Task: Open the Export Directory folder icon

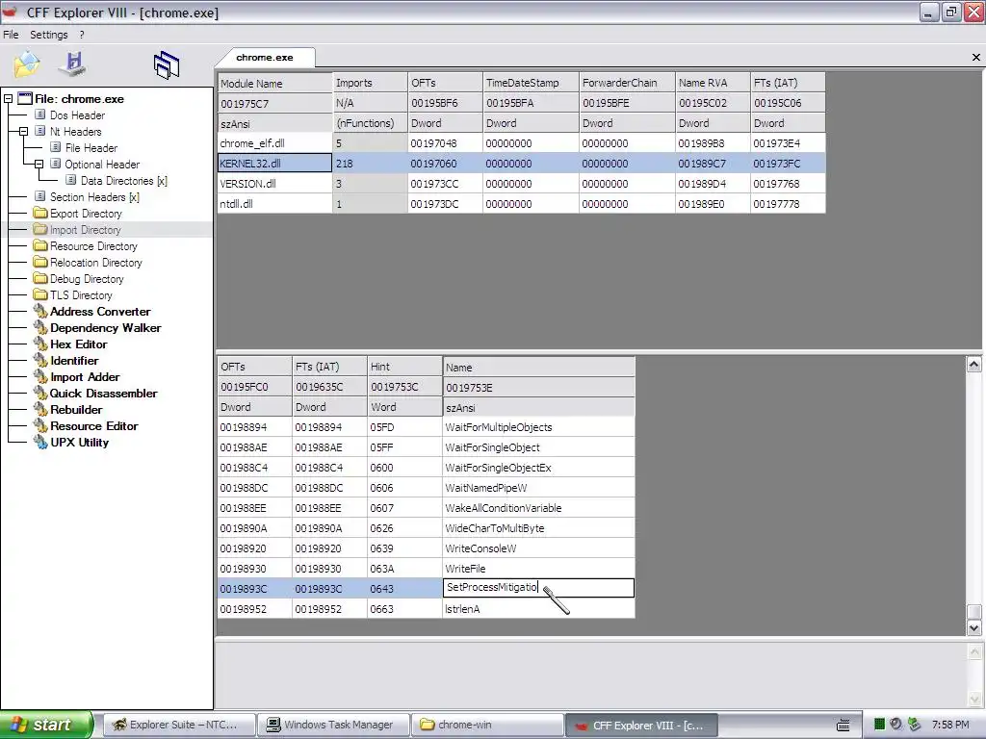Action: [40, 213]
